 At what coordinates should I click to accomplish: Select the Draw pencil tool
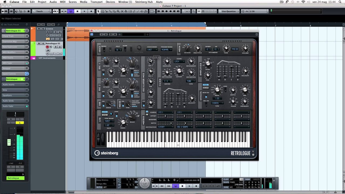tap(134, 11)
